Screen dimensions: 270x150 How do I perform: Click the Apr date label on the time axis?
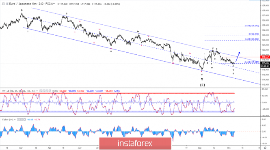click(50, 148)
